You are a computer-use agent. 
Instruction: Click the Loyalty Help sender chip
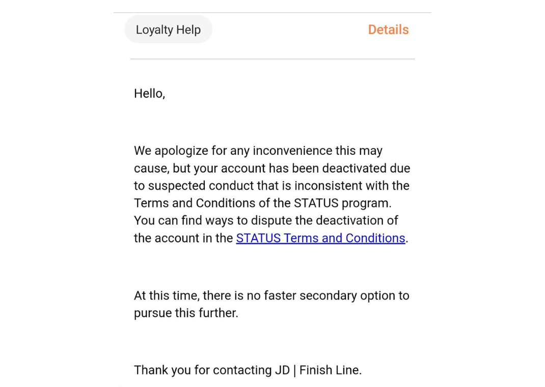click(168, 30)
